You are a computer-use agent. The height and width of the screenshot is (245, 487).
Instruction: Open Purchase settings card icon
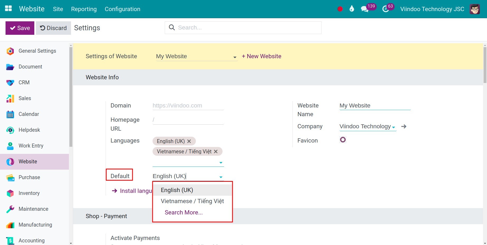point(10,178)
